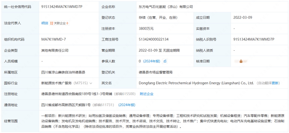Open the chart icon beside 参保人数
The width and height of the screenshot is (289, 133).
(165, 61)
